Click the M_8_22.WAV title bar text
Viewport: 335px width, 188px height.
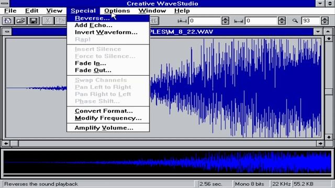click(x=182, y=32)
